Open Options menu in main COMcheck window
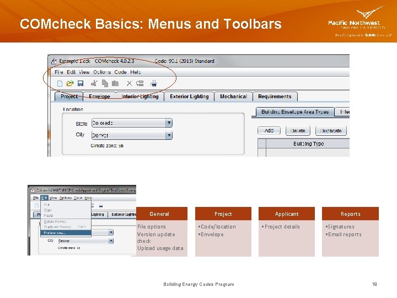Image resolution: width=397 pixels, height=298 pixels. (102, 72)
